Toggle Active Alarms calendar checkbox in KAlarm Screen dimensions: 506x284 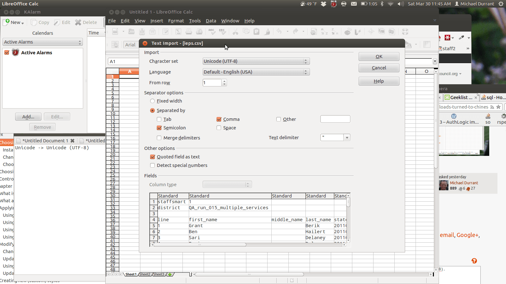click(x=7, y=53)
